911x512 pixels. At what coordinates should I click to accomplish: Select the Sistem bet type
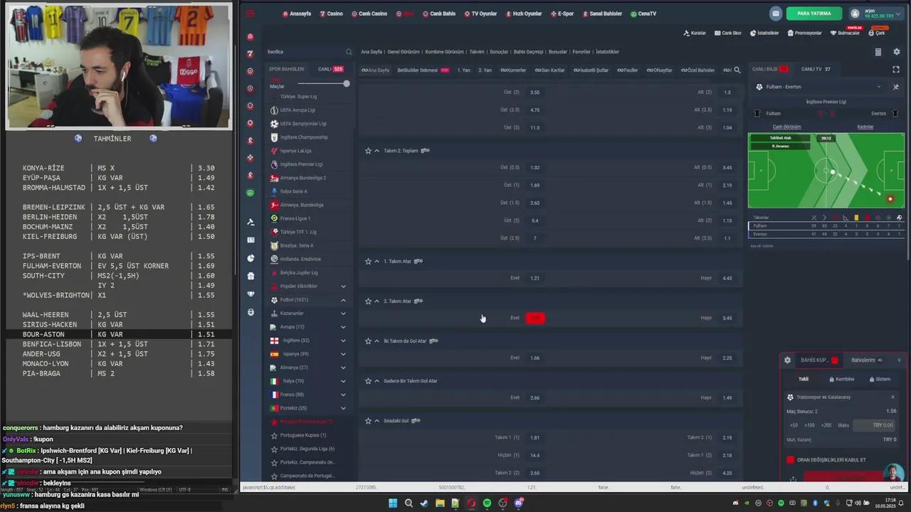pos(880,379)
